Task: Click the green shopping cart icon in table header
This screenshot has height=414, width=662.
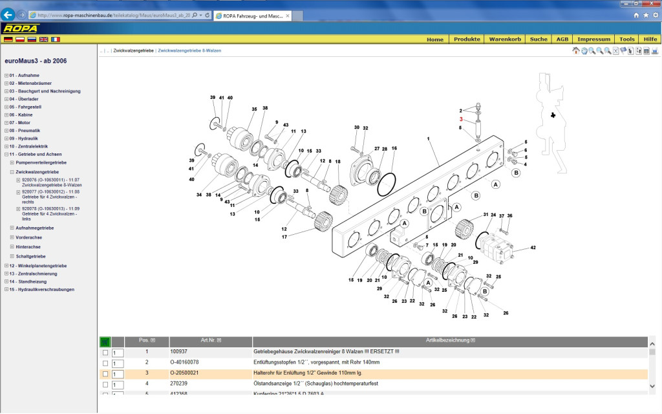Action: click(105, 342)
